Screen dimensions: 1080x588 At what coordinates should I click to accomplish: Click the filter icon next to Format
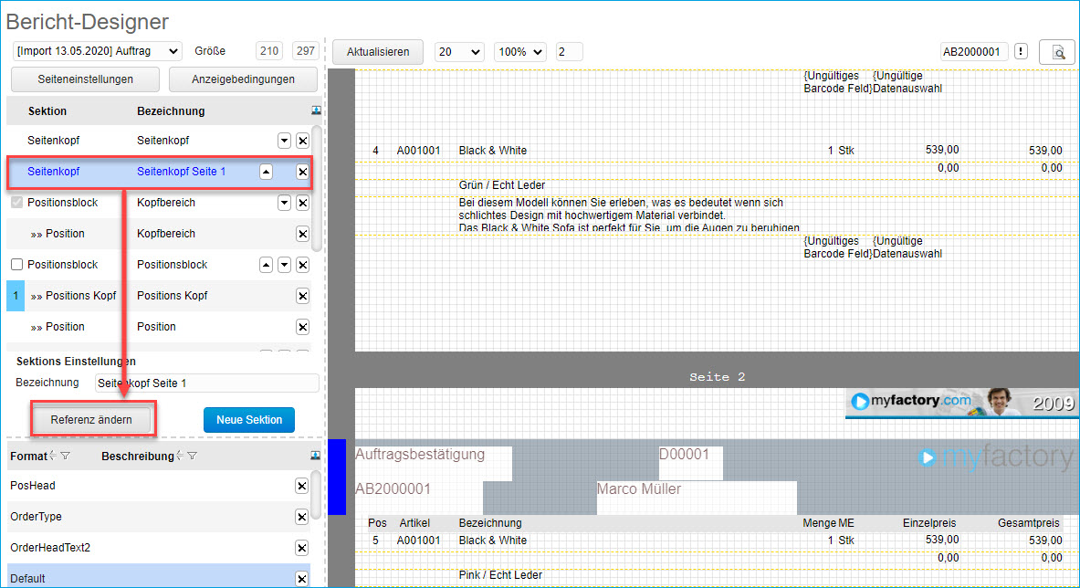(65, 456)
